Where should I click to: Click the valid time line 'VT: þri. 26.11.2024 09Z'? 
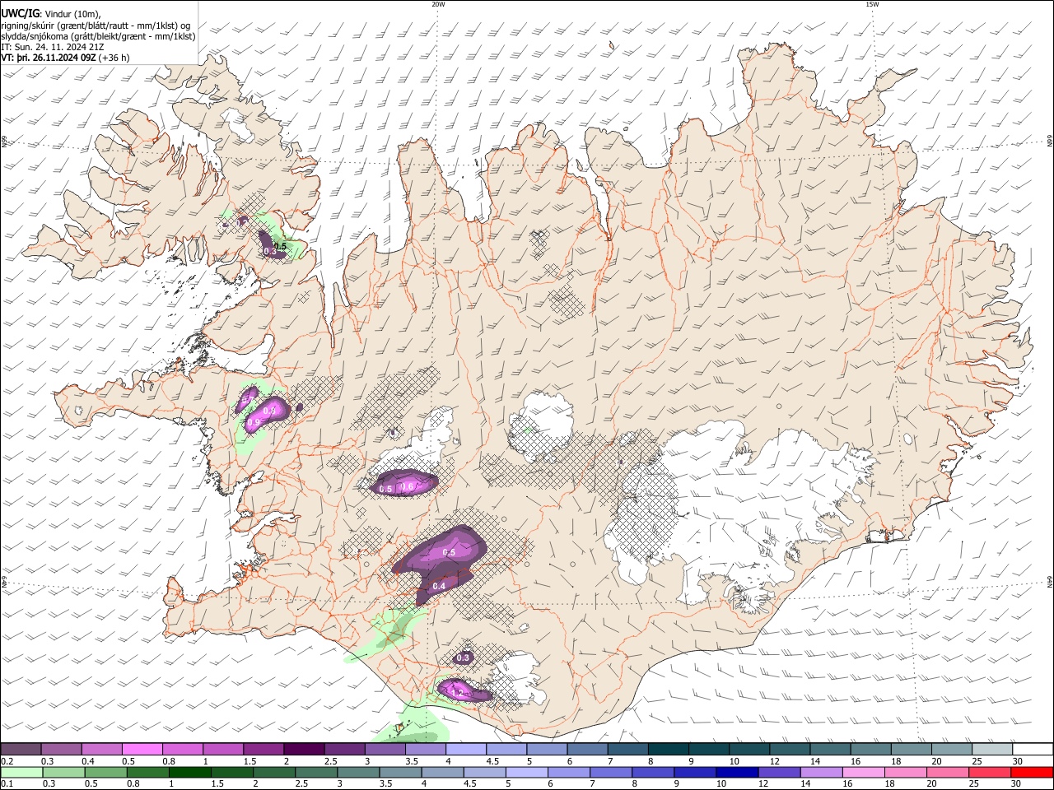(x=49, y=58)
